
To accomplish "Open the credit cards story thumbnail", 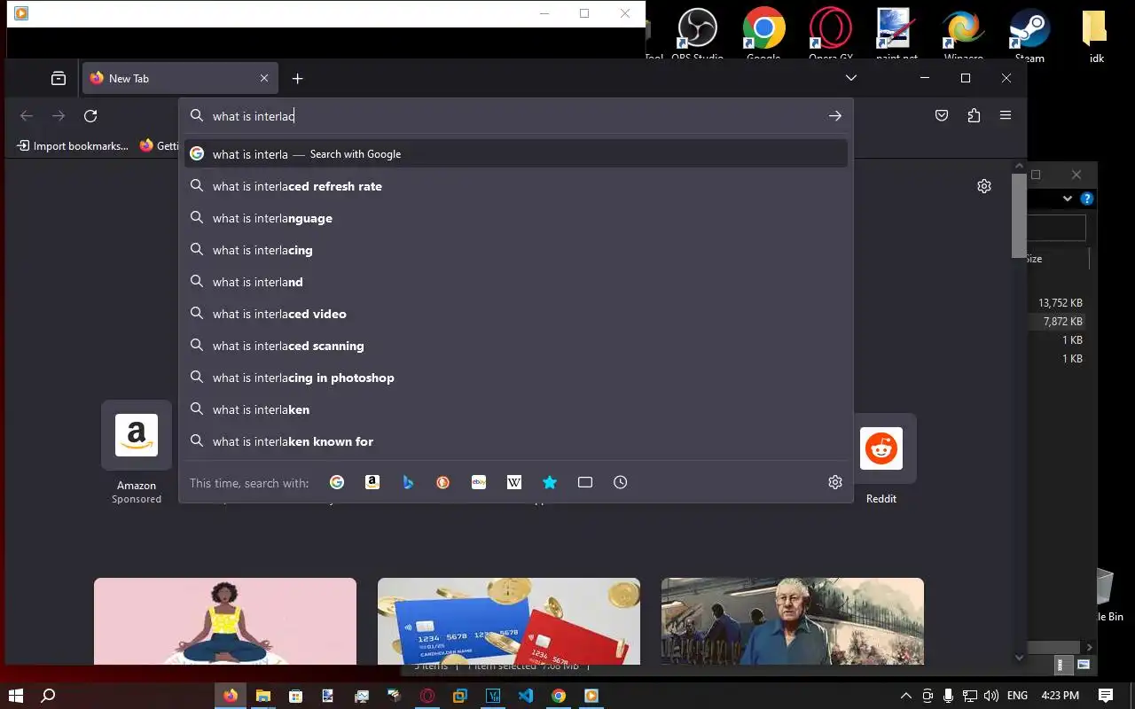I will [509, 621].
